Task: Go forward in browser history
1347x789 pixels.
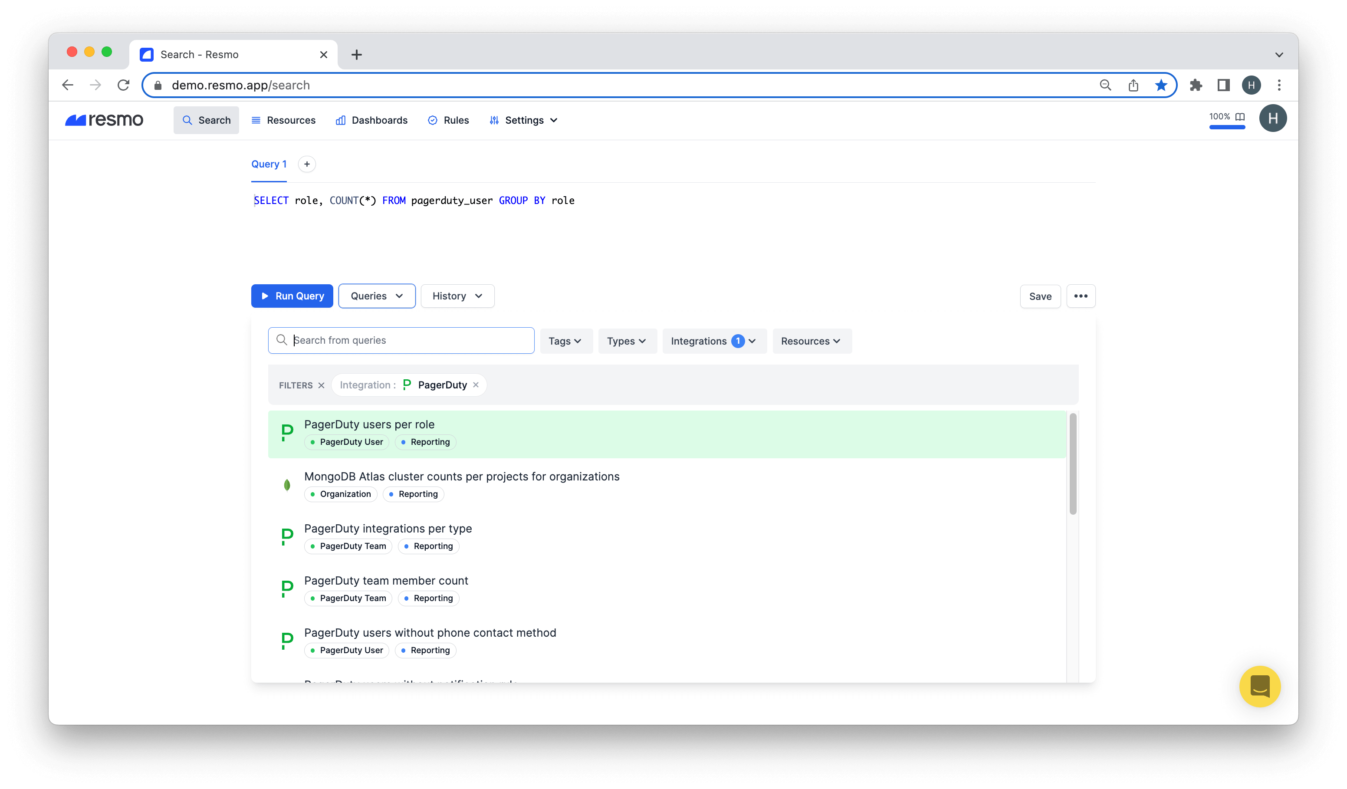Action: point(95,85)
